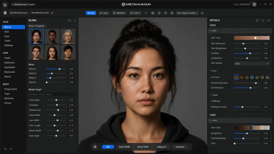Click the Details panel reset icon
Image resolution: width=274 pixels, height=154 pixels.
pos(263,20)
